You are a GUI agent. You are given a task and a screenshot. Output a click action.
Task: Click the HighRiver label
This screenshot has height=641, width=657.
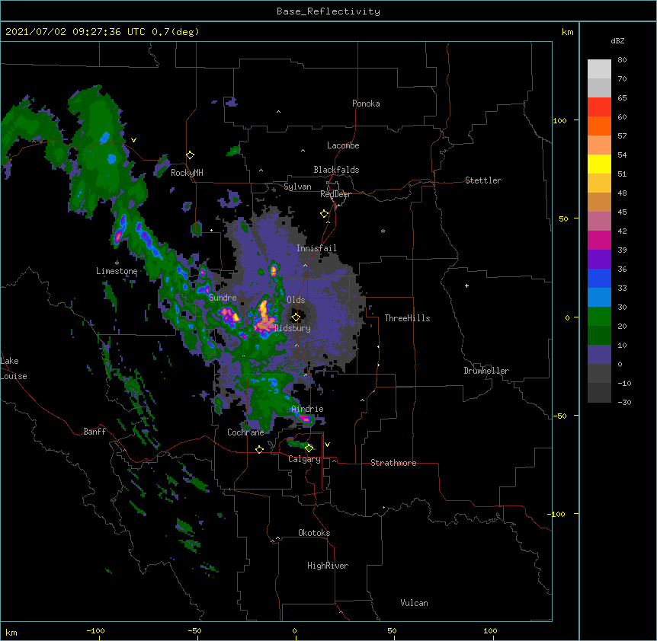(x=328, y=566)
